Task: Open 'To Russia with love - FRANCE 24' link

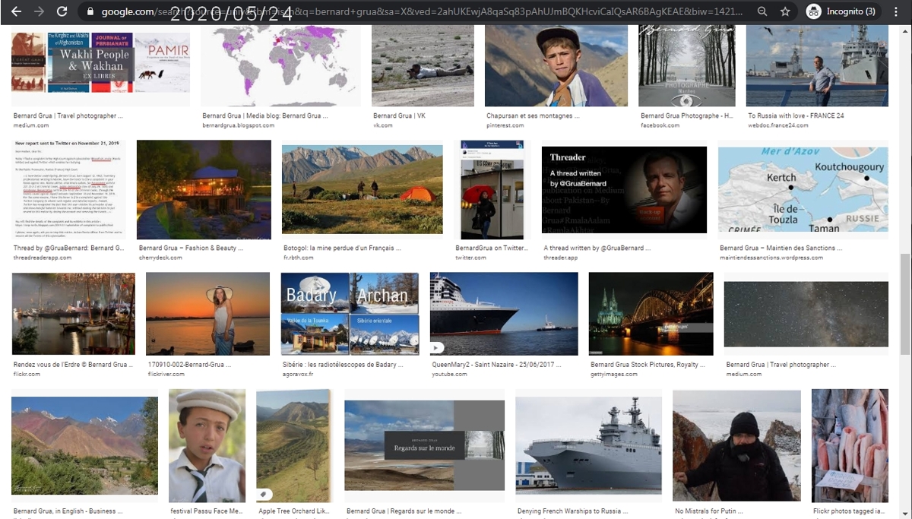Action: [795, 116]
